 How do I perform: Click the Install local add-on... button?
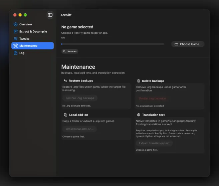pos(79,129)
